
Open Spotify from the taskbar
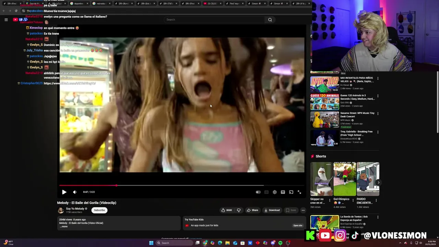280,243
